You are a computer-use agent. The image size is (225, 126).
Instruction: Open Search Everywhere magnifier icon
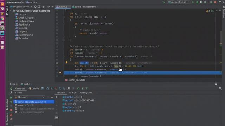tap(224, 2)
